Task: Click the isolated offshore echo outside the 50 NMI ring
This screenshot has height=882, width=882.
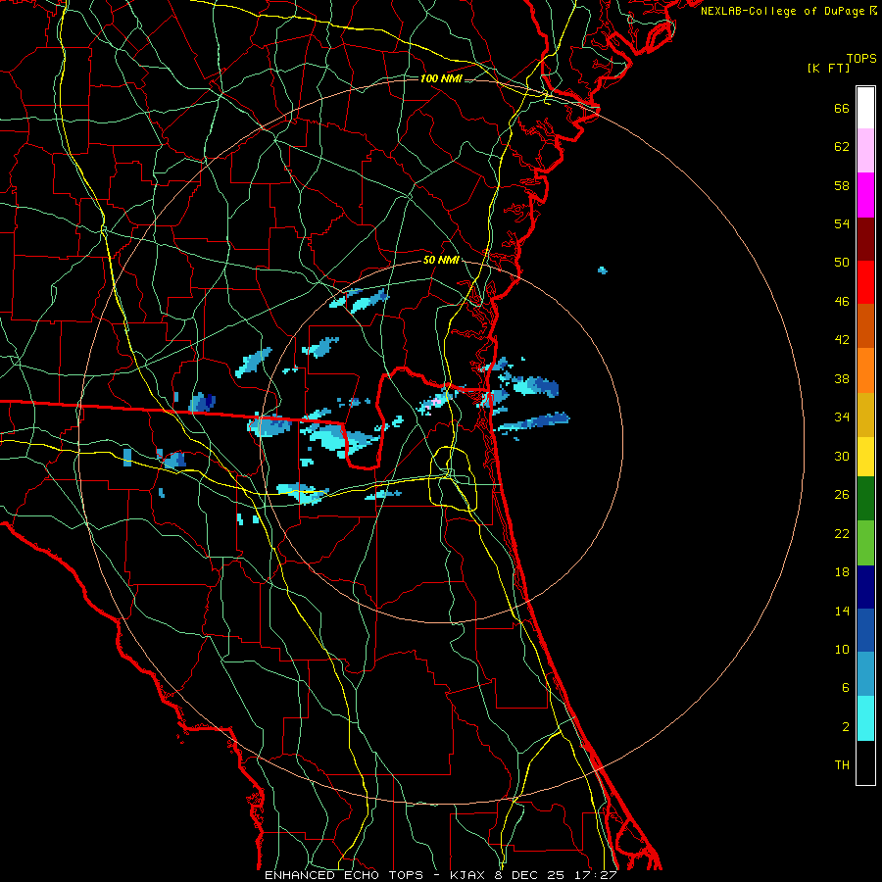Action: [x=603, y=270]
